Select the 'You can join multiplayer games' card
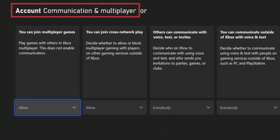Screen dimensions: 280x140 47,62
